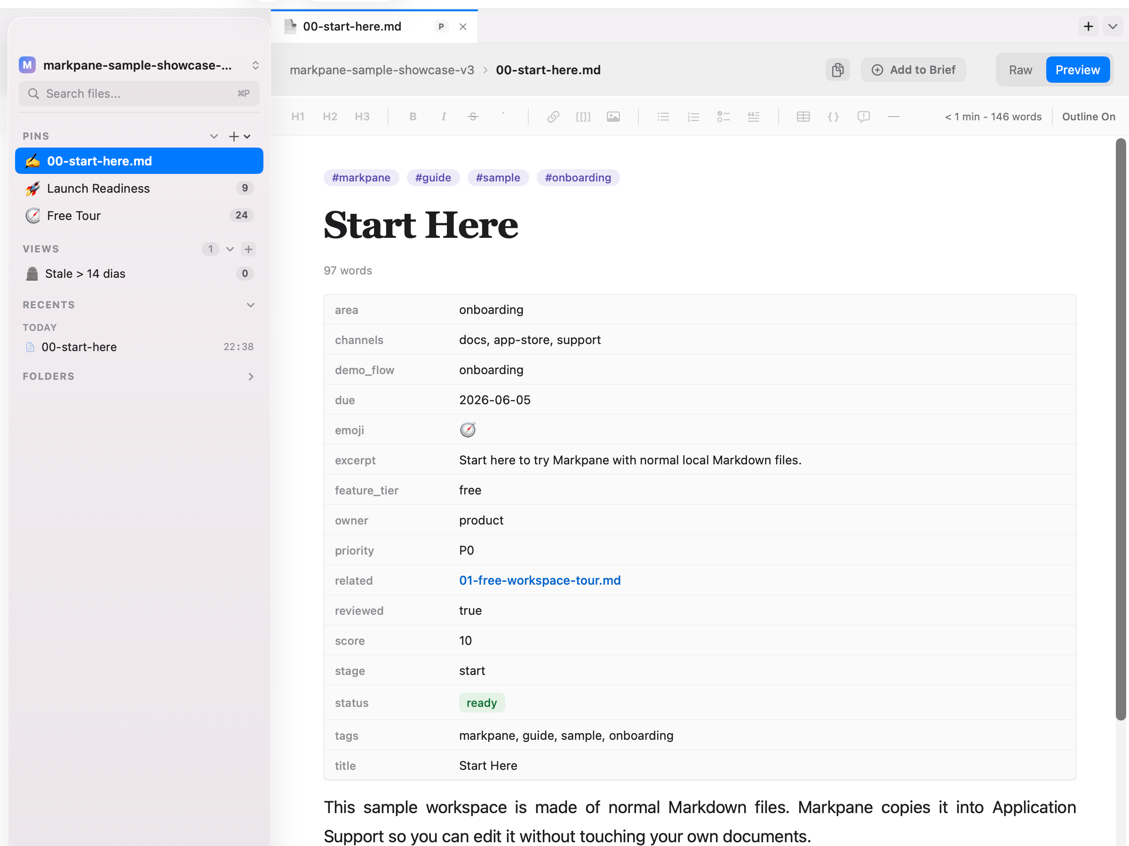The height and width of the screenshot is (846, 1129).
Task: Open Free Tour pin
Action: coord(139,216)
